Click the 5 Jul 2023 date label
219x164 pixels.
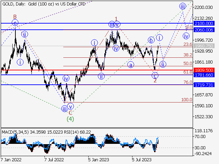[x=142, y=160]
